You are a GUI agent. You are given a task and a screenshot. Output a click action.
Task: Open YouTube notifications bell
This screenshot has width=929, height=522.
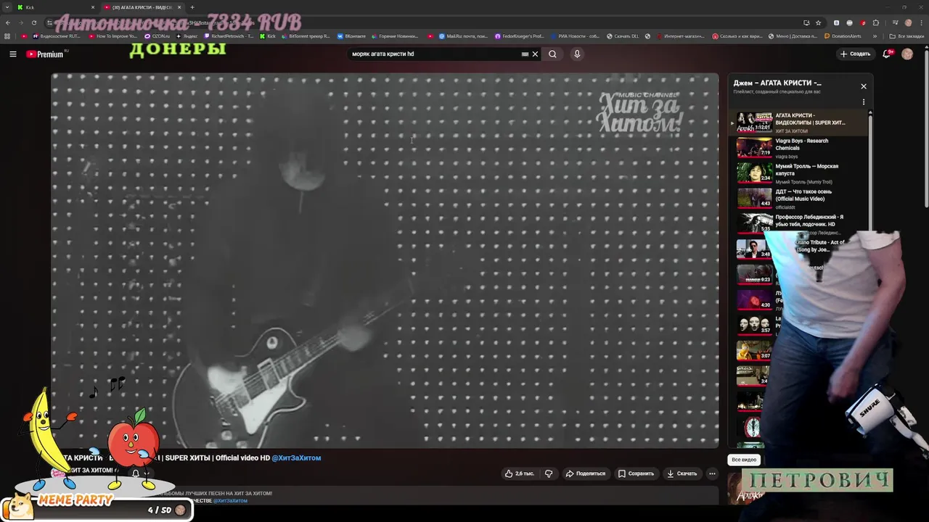coord(887,54)
